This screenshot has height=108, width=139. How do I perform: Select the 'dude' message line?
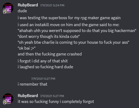point(22,11)
